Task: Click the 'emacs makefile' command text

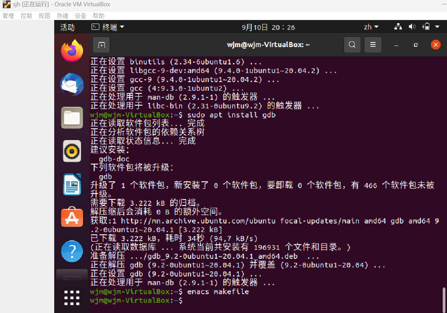Action: pos(218,292)
